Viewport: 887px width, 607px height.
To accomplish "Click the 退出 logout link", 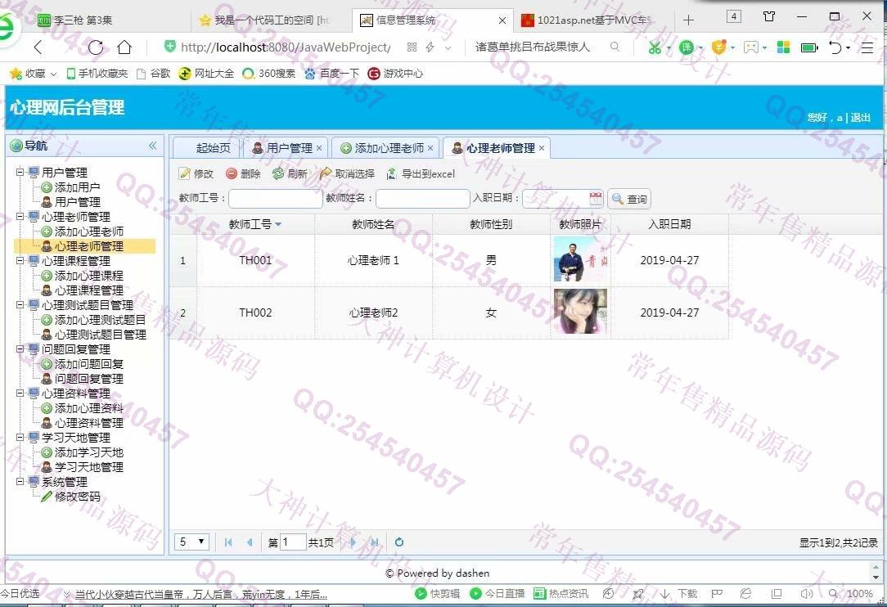I will point(861,118).
